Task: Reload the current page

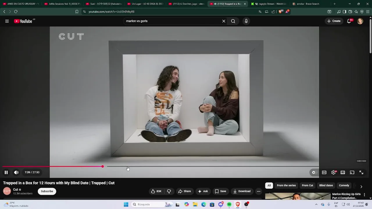Action: coord(16,12)
